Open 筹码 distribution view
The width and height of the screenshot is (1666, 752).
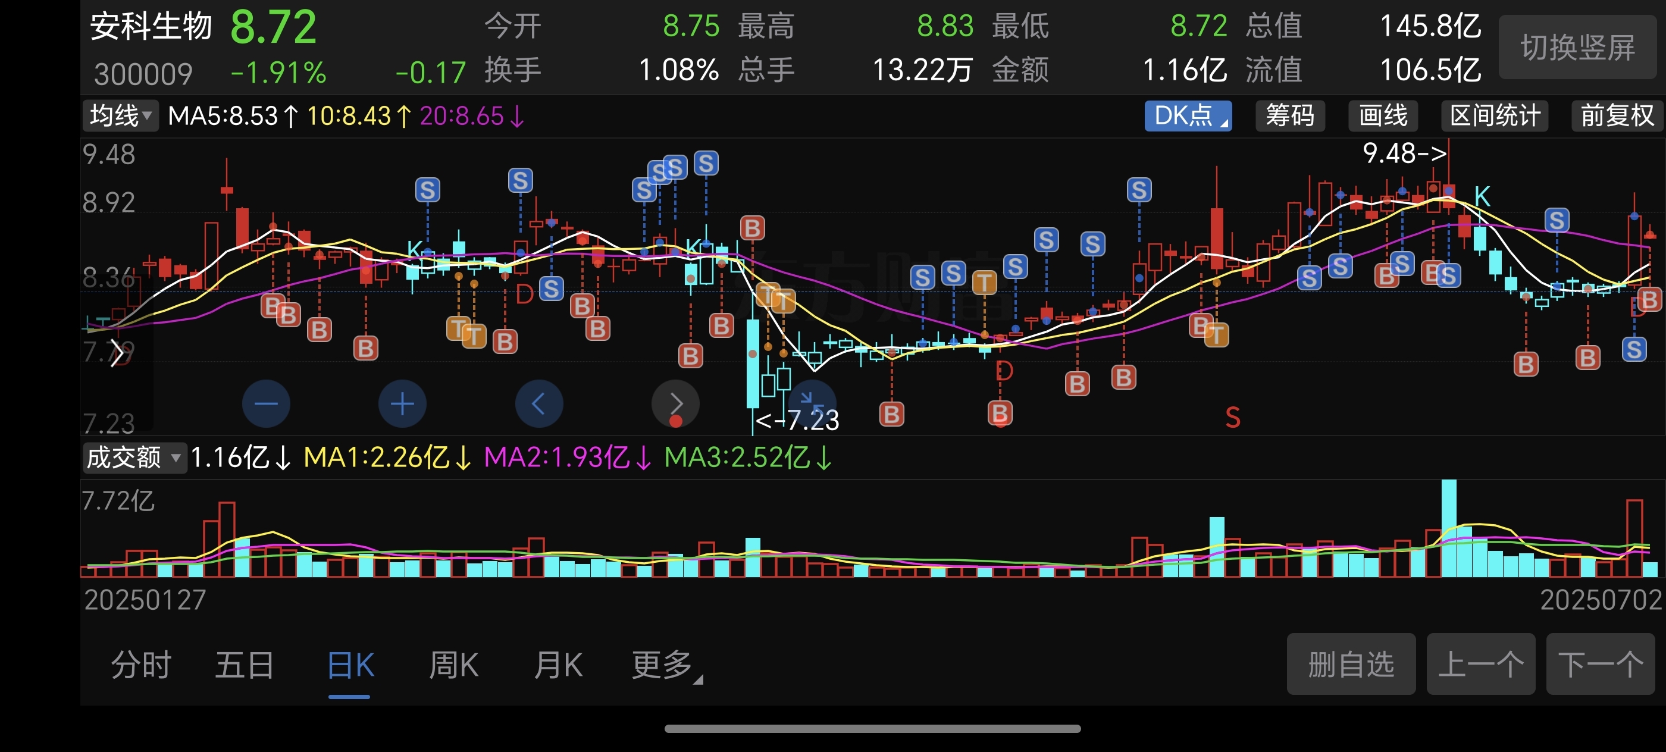[x=1289, y=116]
